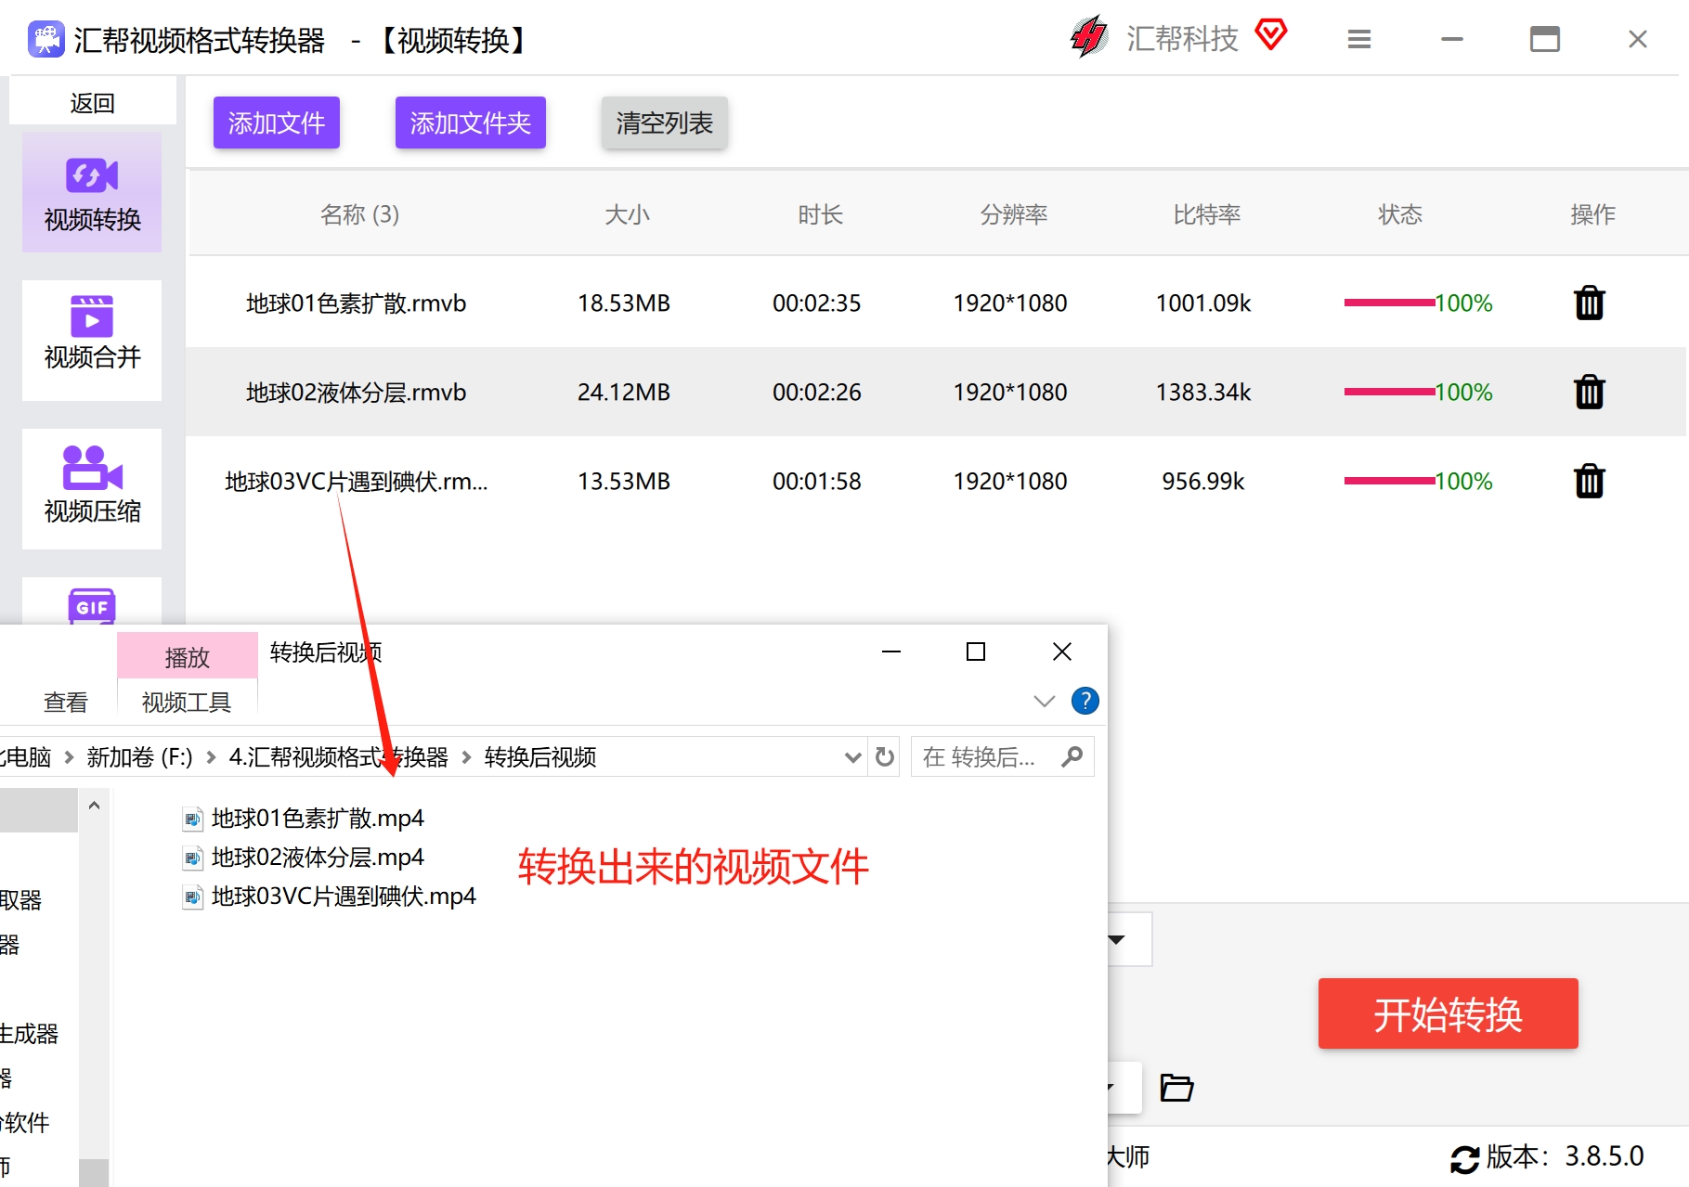Click the 汇帮科技 lightning logo
This screenshot has width=1689, height=1187.
pos(1089,37)
